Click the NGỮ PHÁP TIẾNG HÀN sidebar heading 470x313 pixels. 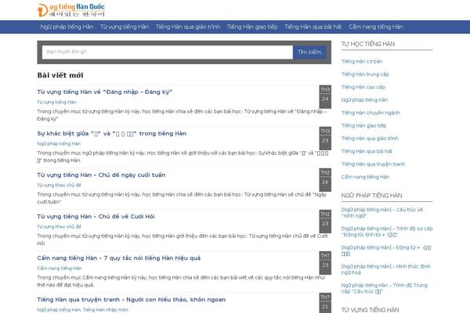coord(371,196)
